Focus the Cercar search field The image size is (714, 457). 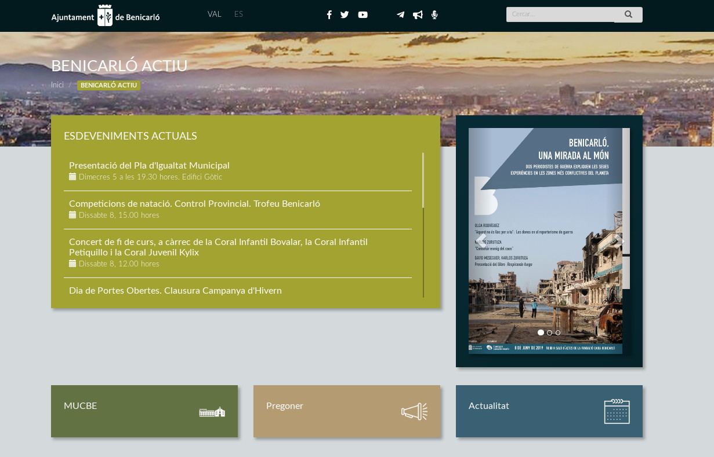pos(560,14)
